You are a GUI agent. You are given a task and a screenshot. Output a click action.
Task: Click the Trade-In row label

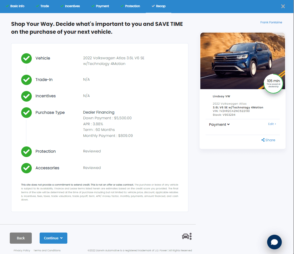[x=44, y=80]
